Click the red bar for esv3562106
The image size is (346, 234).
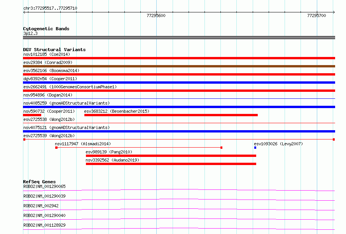coord(179,74)
